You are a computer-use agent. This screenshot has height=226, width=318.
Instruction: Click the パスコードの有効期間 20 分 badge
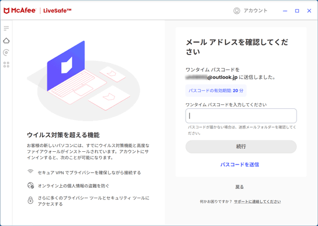[x=216, y=90]
